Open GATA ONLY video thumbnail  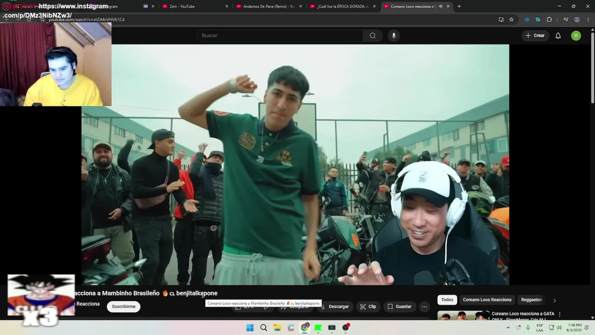point(463,315)
